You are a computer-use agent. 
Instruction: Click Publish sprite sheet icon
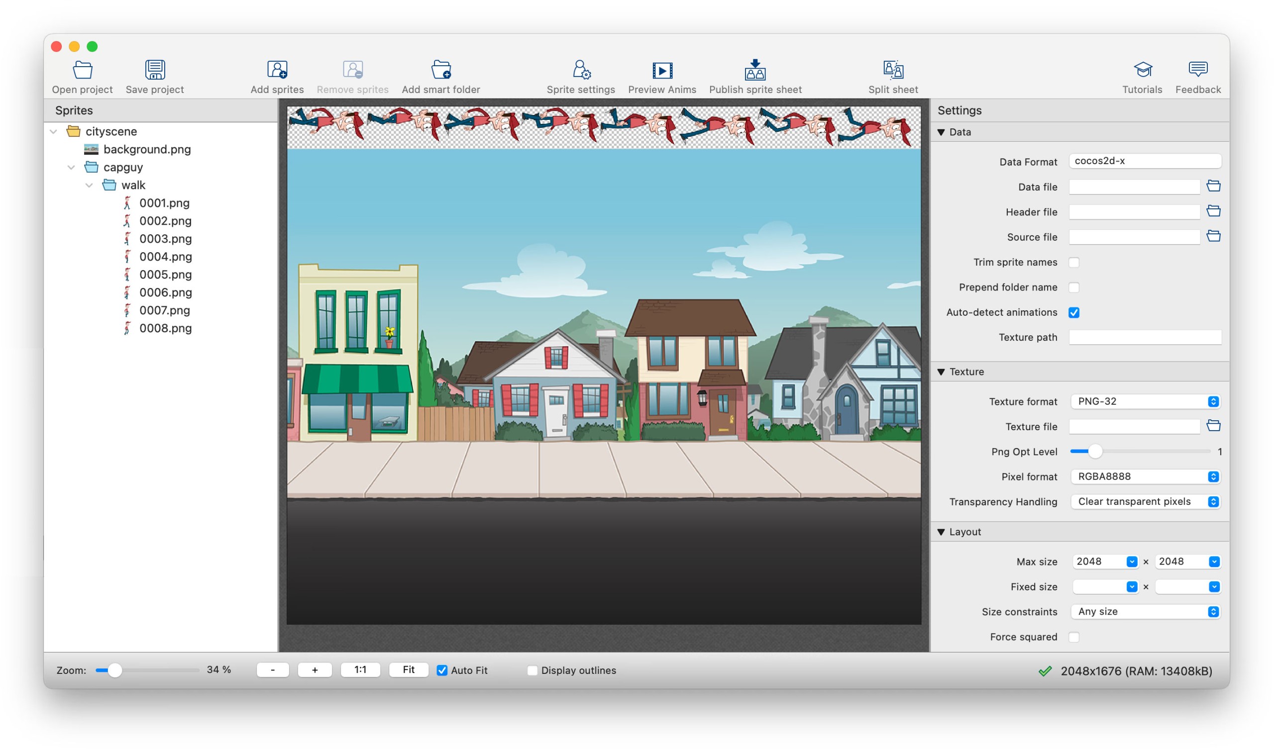755,70
